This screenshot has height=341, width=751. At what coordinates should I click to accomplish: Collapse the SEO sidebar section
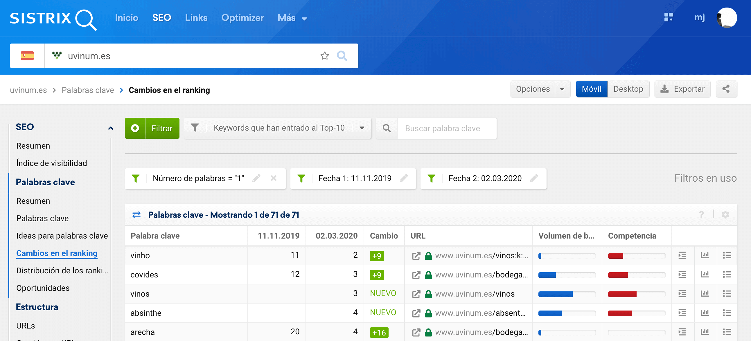110,128
